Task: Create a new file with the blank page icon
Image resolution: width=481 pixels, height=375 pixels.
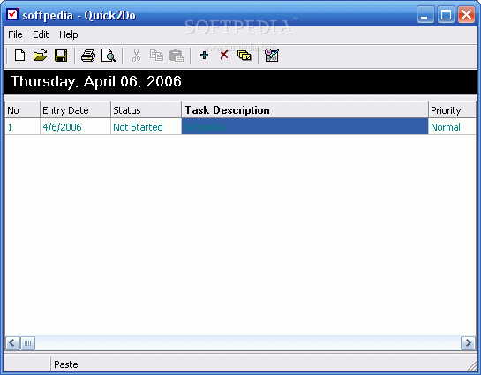Action: (x=20, y=56)
